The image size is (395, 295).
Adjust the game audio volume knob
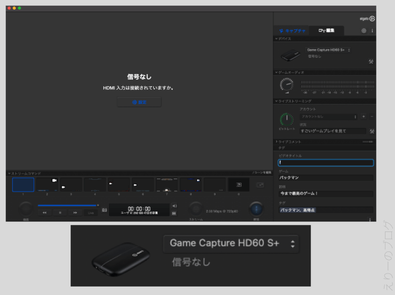287,85
